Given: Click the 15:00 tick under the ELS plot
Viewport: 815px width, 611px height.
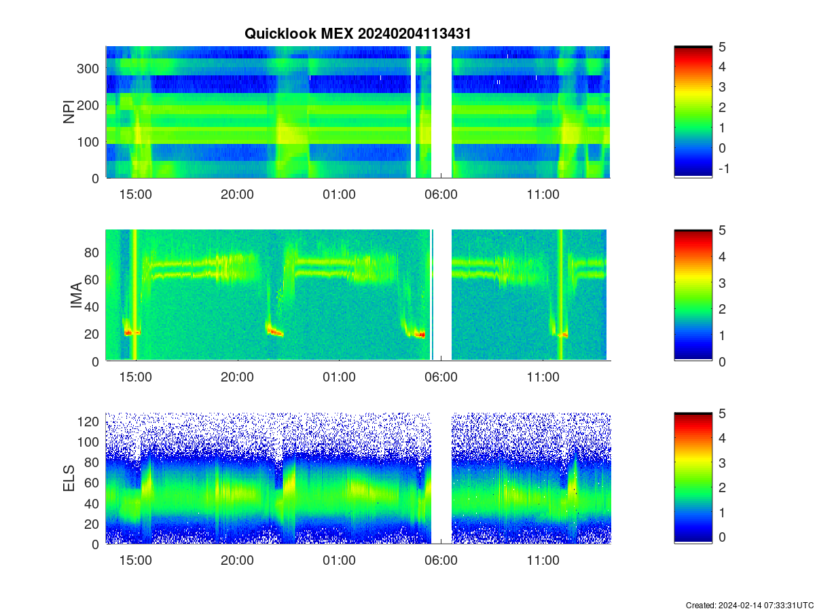Looking at the screenshot, I should (x=136, y=561).
